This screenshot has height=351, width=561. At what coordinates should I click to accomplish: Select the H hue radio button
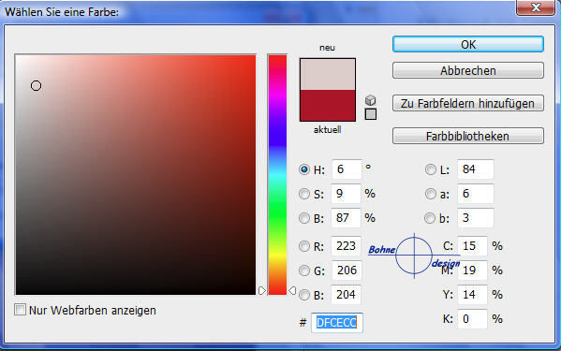[304, 169]
